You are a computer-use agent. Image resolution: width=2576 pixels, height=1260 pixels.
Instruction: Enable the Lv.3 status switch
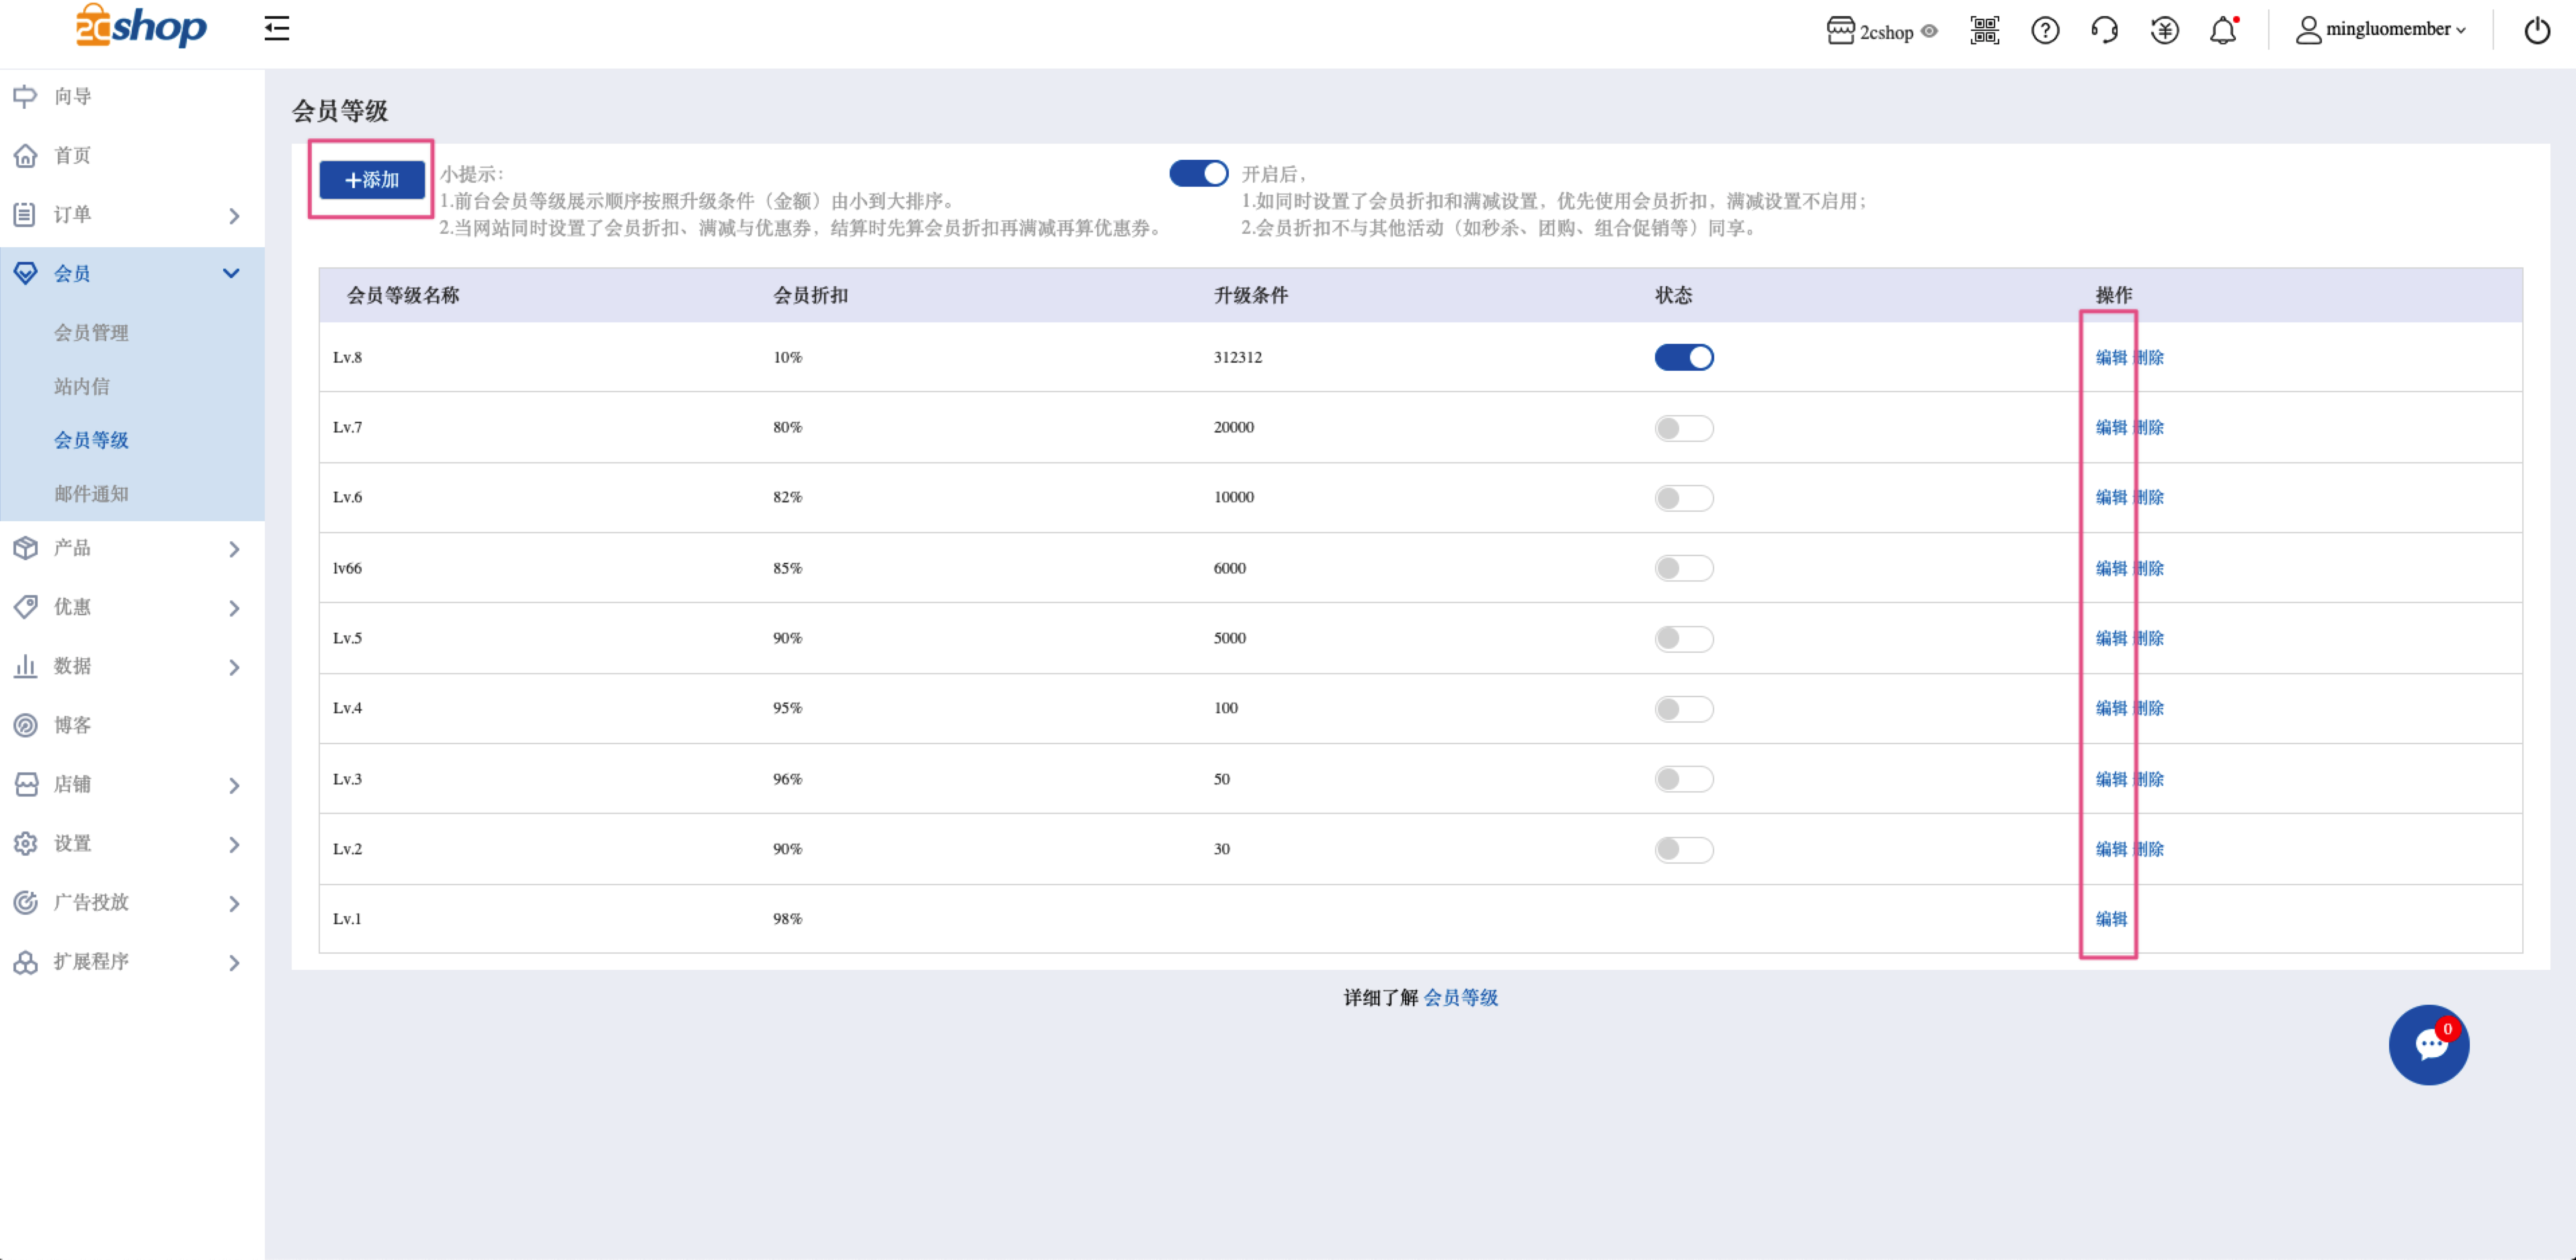click(x=1684, y=779)
